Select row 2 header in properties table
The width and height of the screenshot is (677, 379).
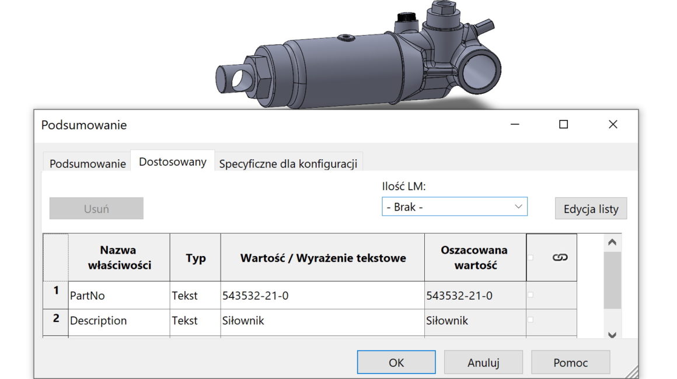tap(56, 320)
